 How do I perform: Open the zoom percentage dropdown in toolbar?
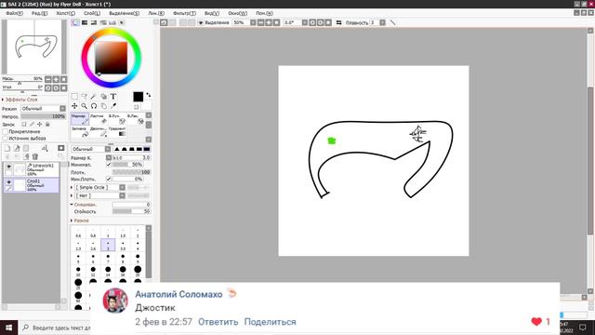(253, 22)
